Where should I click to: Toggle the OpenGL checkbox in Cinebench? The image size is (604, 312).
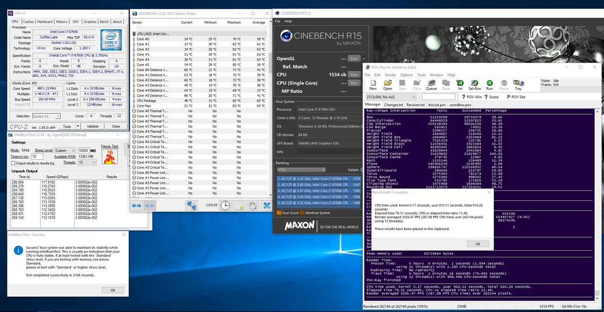364,57
